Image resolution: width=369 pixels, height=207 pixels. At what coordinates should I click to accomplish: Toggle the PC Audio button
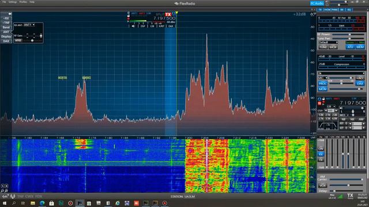[317, 3]
